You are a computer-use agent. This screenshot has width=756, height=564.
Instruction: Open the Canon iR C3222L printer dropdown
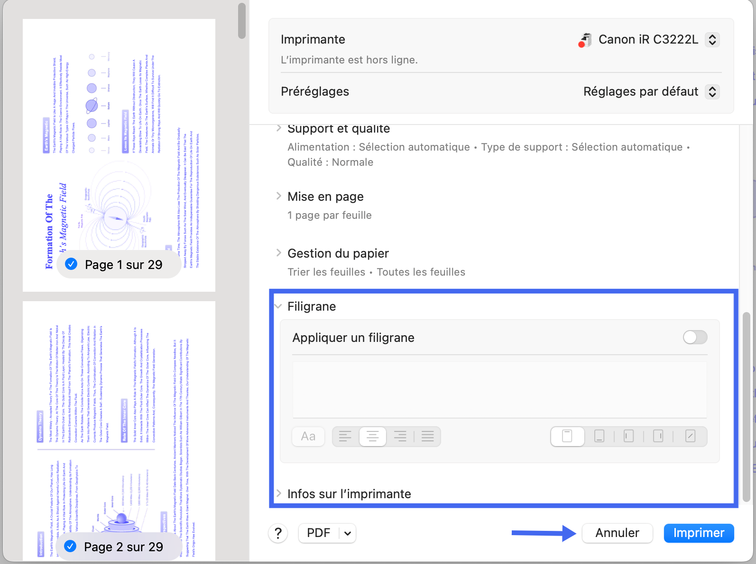pyautogui.click(x=712, y=40)
